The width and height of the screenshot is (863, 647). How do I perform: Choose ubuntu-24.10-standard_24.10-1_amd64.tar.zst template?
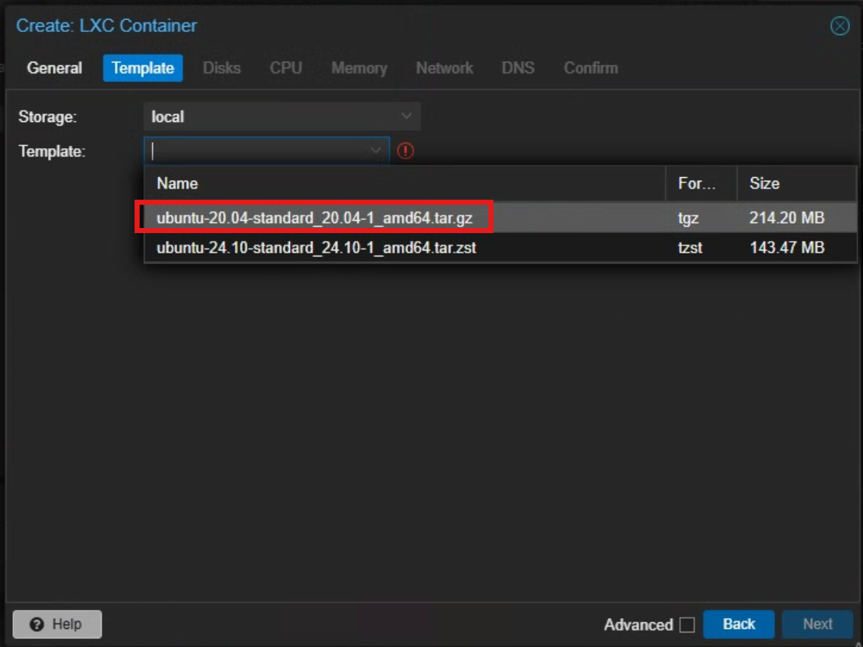501,248
